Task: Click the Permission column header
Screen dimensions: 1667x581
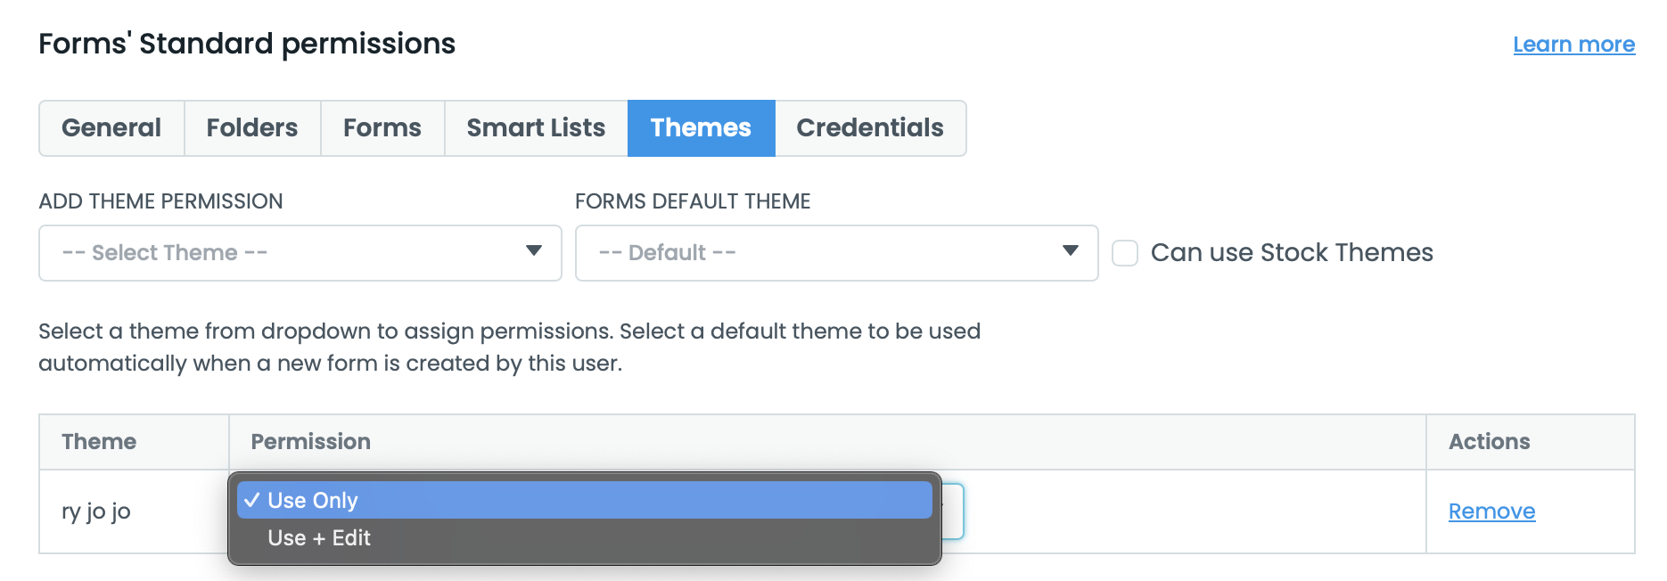Action: coord(309,441)
